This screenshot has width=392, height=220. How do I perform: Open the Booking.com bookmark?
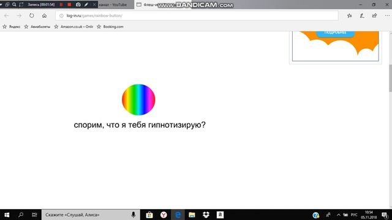[x=110, y=27]
